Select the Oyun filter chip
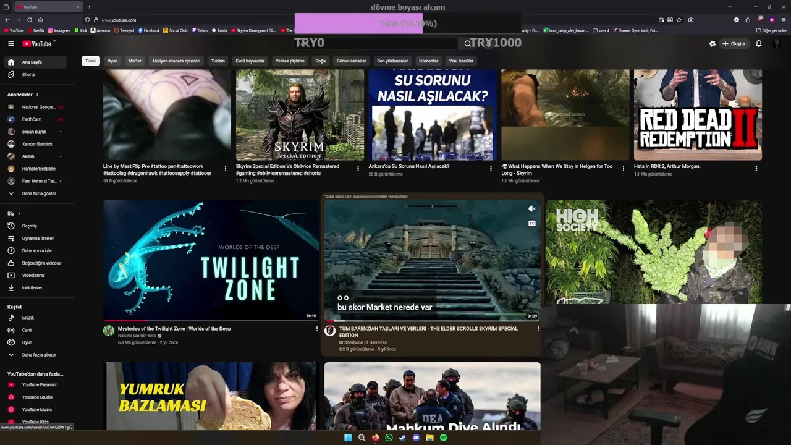This screenshot has height=445, width=791. [x=112, y=61]
